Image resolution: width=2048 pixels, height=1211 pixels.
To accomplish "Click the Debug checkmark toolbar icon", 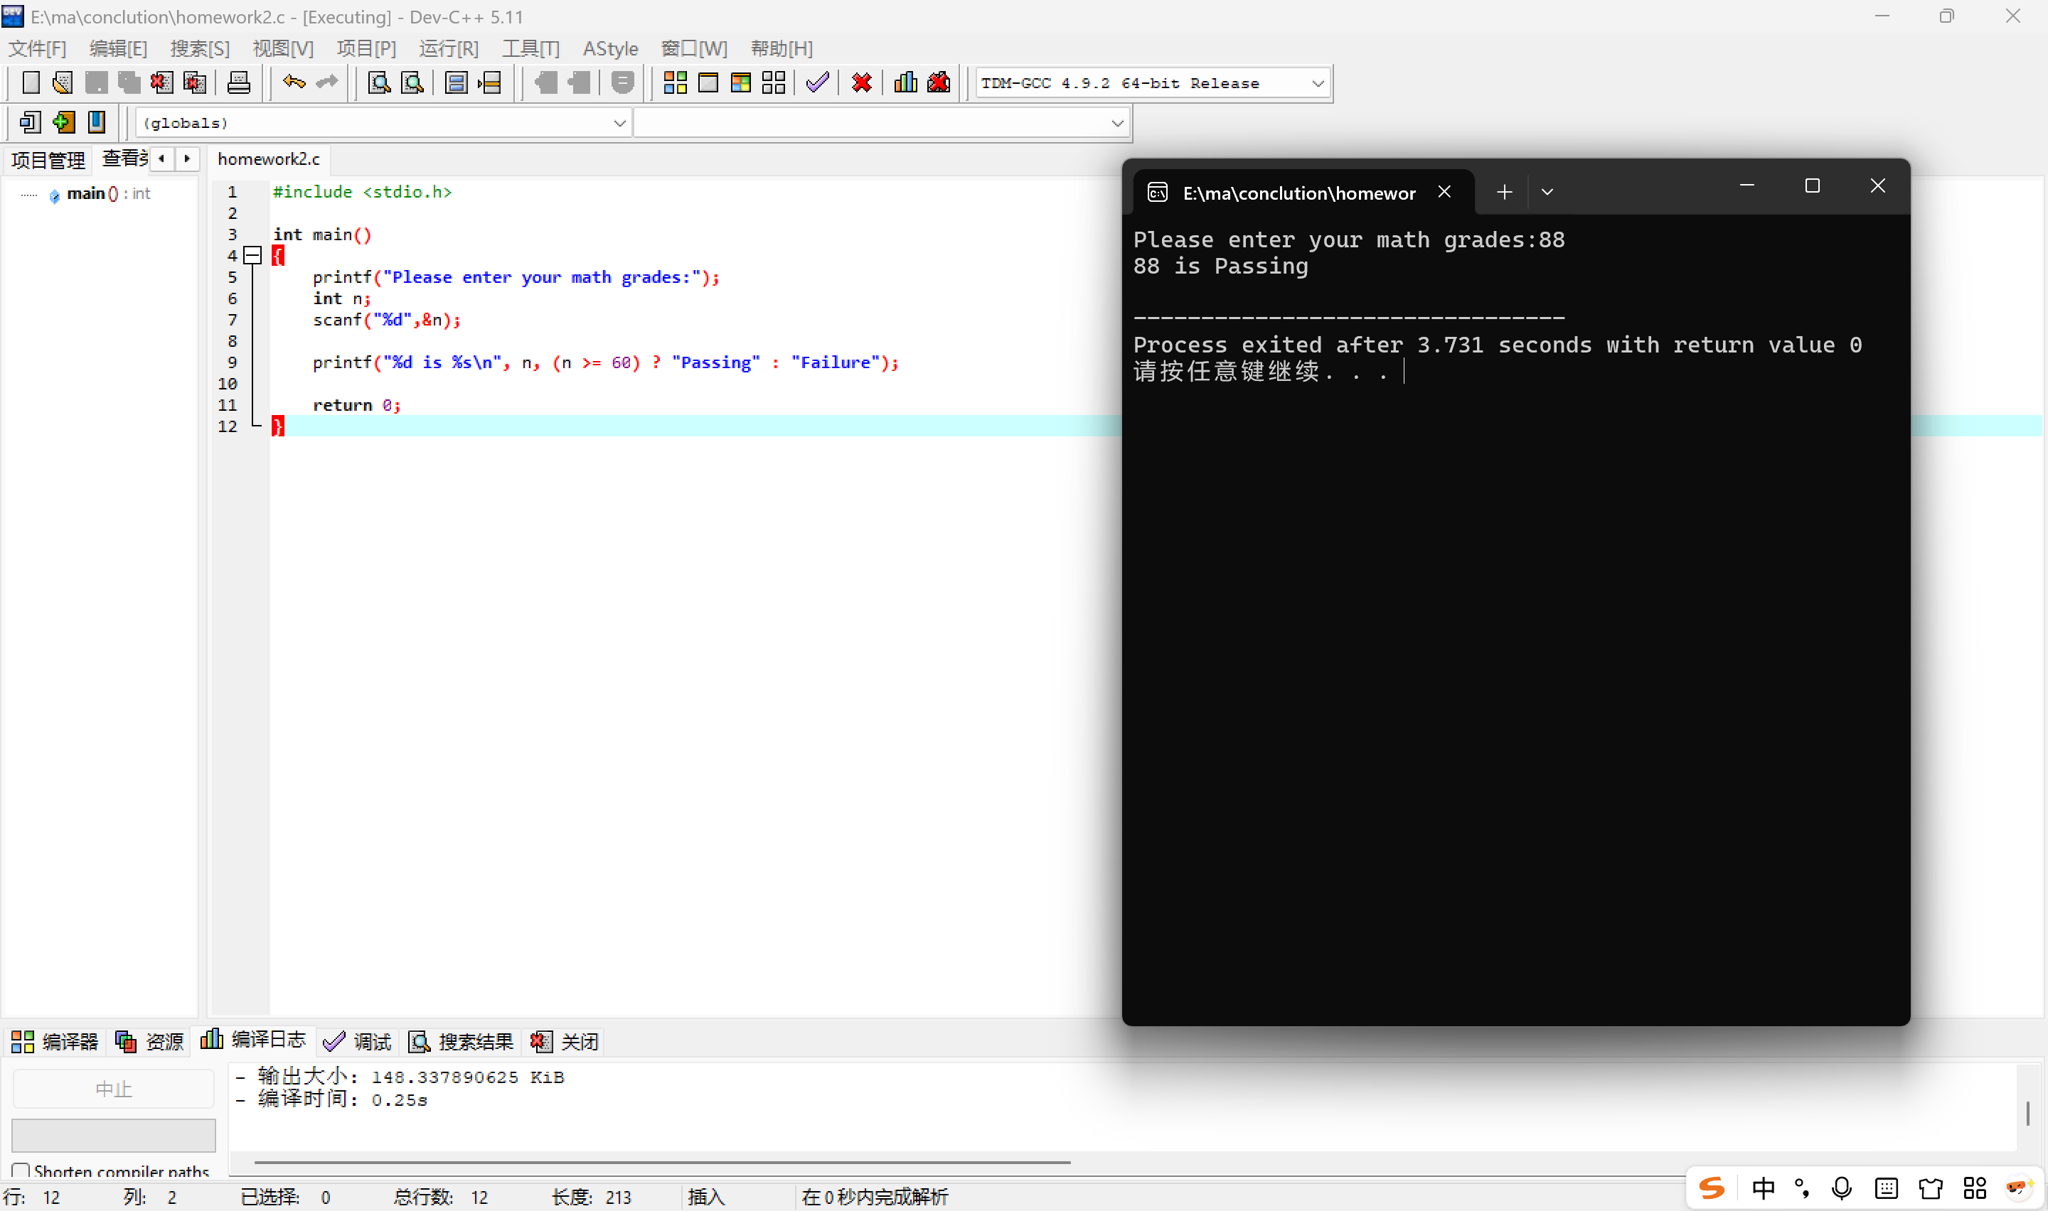I will click(817, 82).
